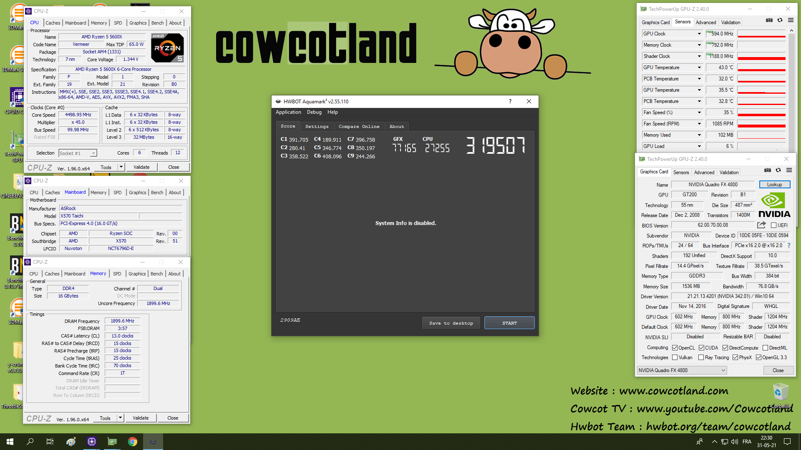Image resolution: width=801 pixels, height=450 pixels.
Task: Open Compare Online tab in Aquamark
Action: [x=359, y=126]
